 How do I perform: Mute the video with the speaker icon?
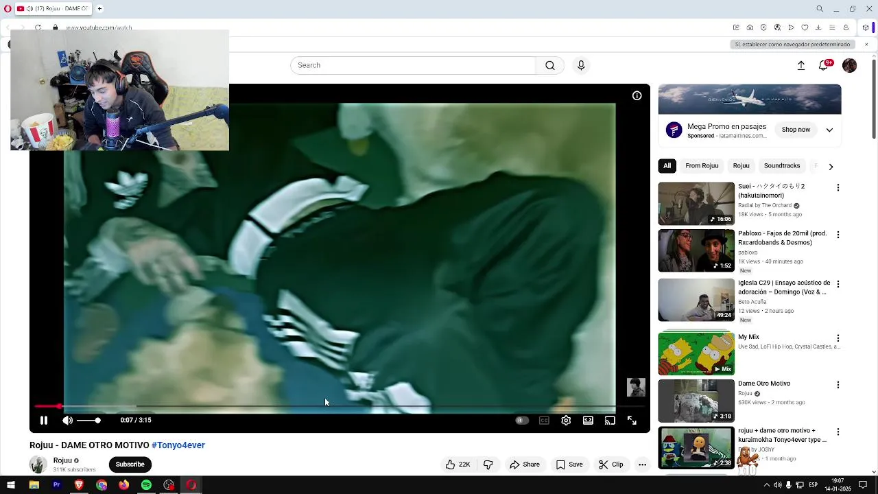(x=67, y=420)
